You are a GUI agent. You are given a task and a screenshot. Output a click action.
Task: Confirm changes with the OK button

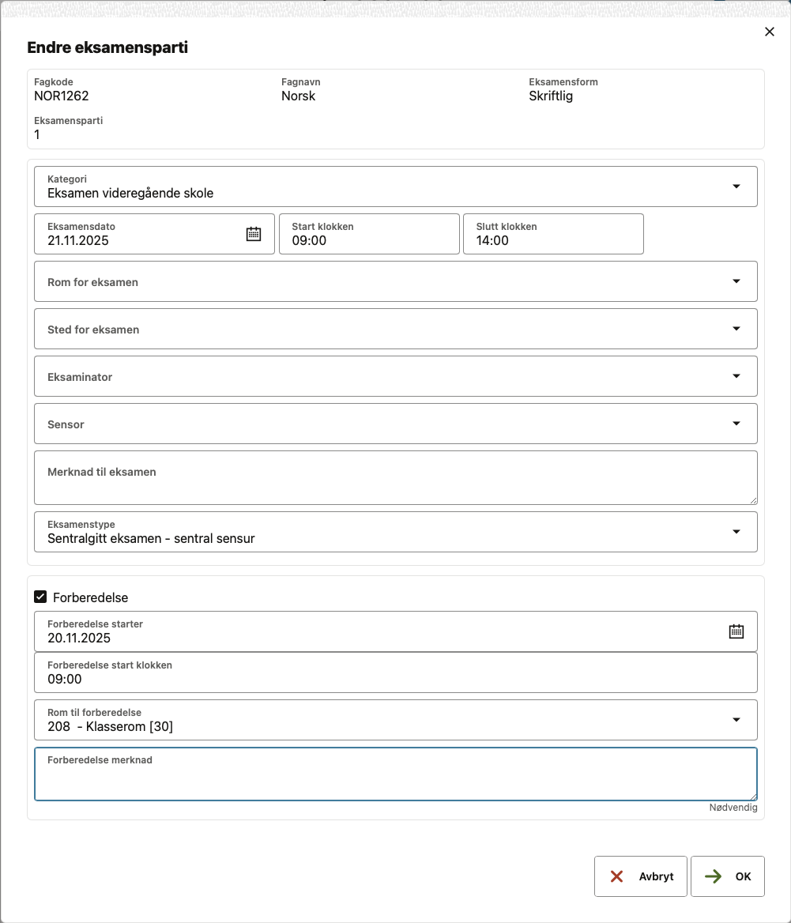click(727, 876)
